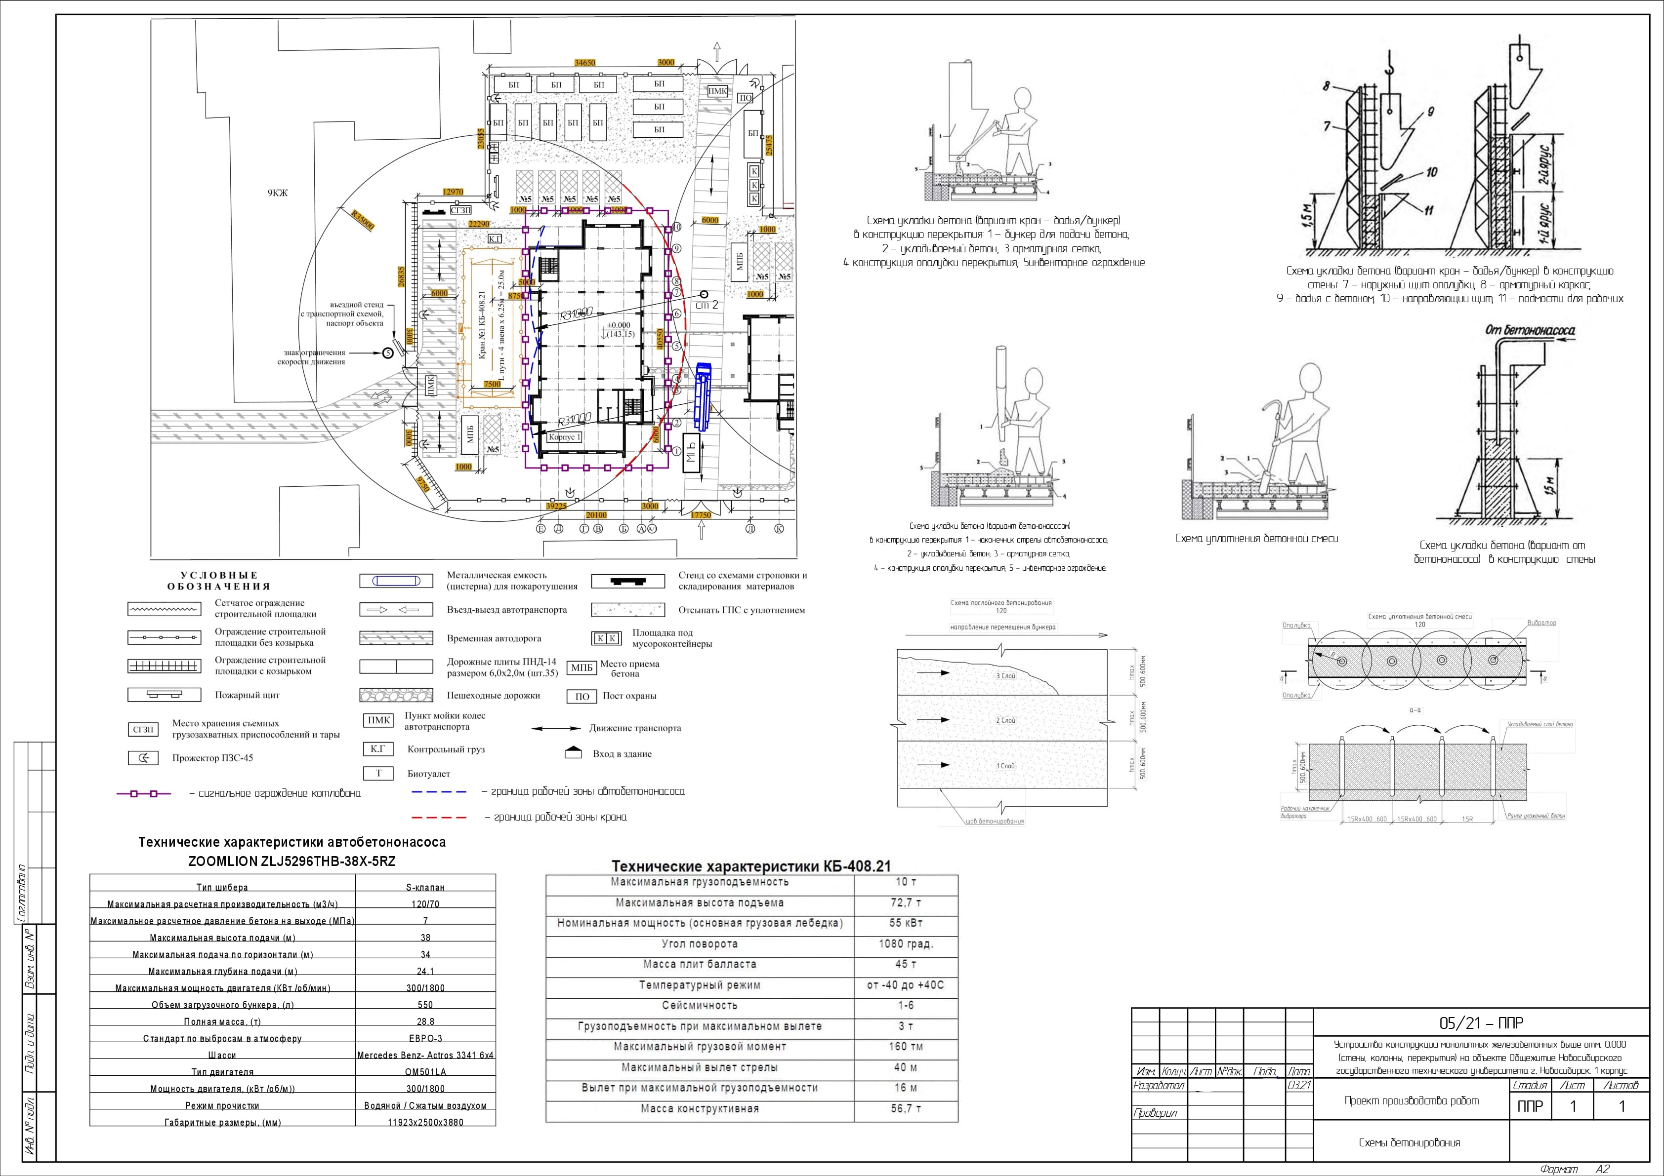Click the fence without canopy legend symbol
This screenshot has height=1176, width=1664.
(x=165, y=637)
